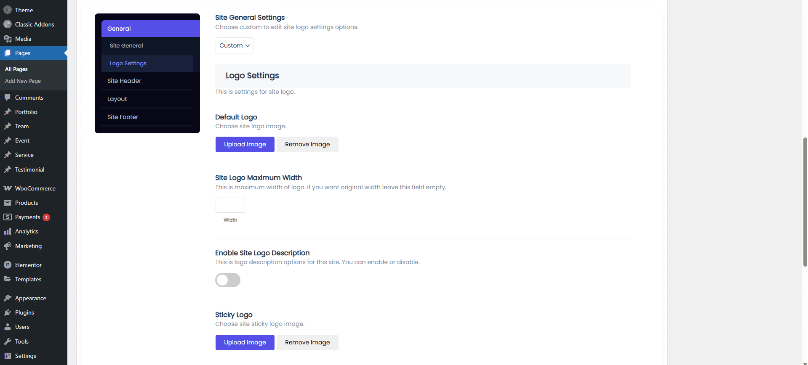808x365 pixels.
Task: Click the WooCommerce icon in sidebar
Action: tap(8, 188)
